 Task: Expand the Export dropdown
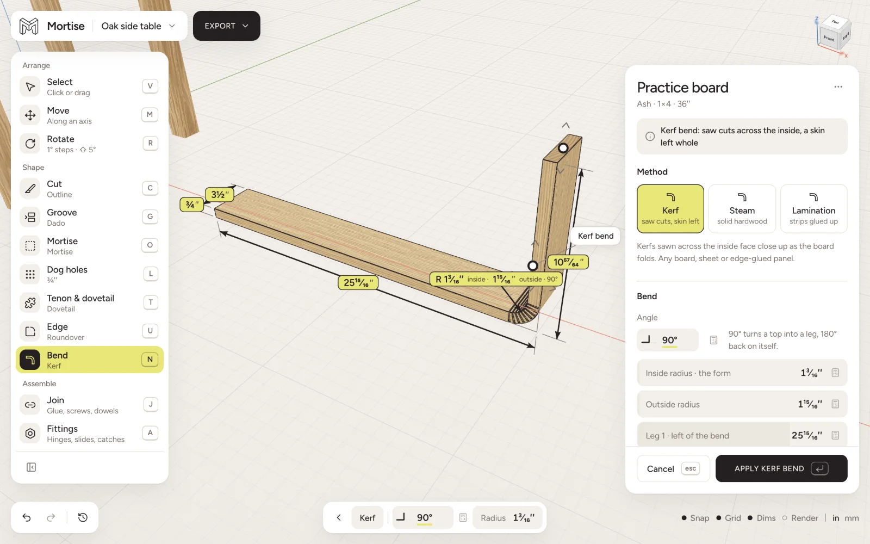click(x=227, y=26)
